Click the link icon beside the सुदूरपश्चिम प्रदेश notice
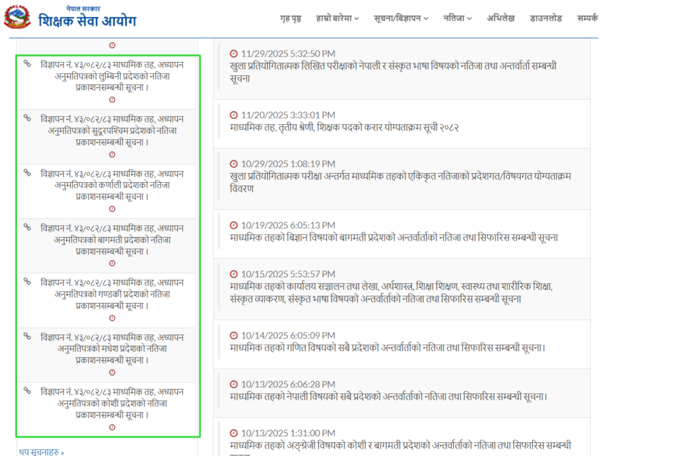This screenshot has width=696, height=456. coord(27,118)
